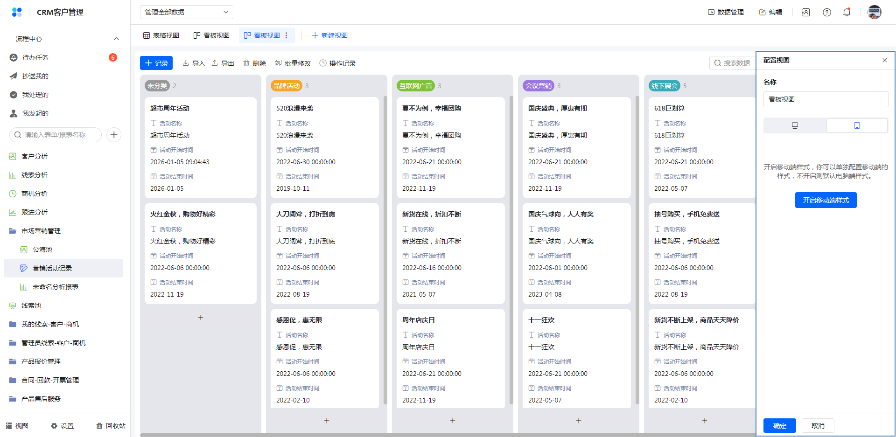Click the blue 记录 add button
The width and height of the screenshot is (896, 437).
point(156,63)
